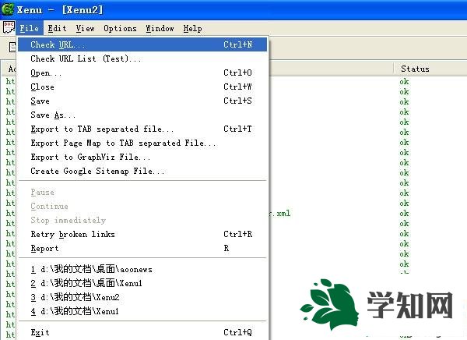Click the first ok status cell
Image resolution: width=467 pixels, height=340 pixels.
404,82
